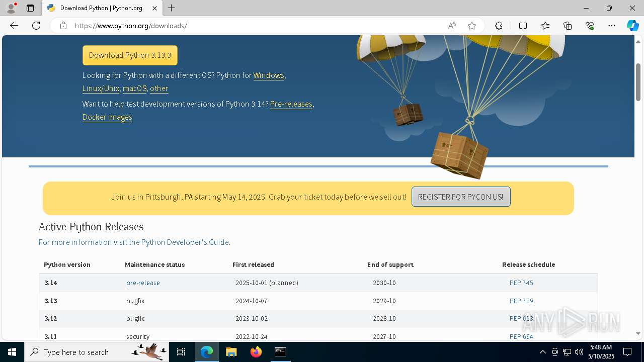Toggle the Split screen icon

(523, 26)
